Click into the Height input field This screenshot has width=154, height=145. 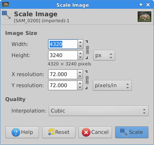click(x=63, y=55)
